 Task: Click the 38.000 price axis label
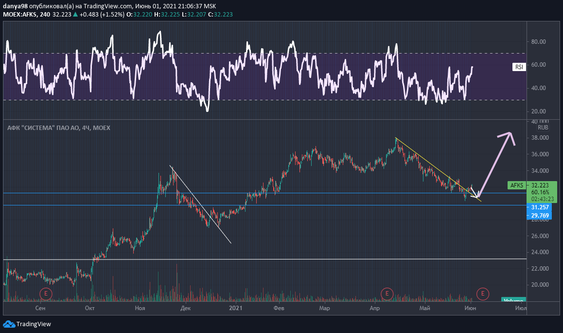pos(540,138)
